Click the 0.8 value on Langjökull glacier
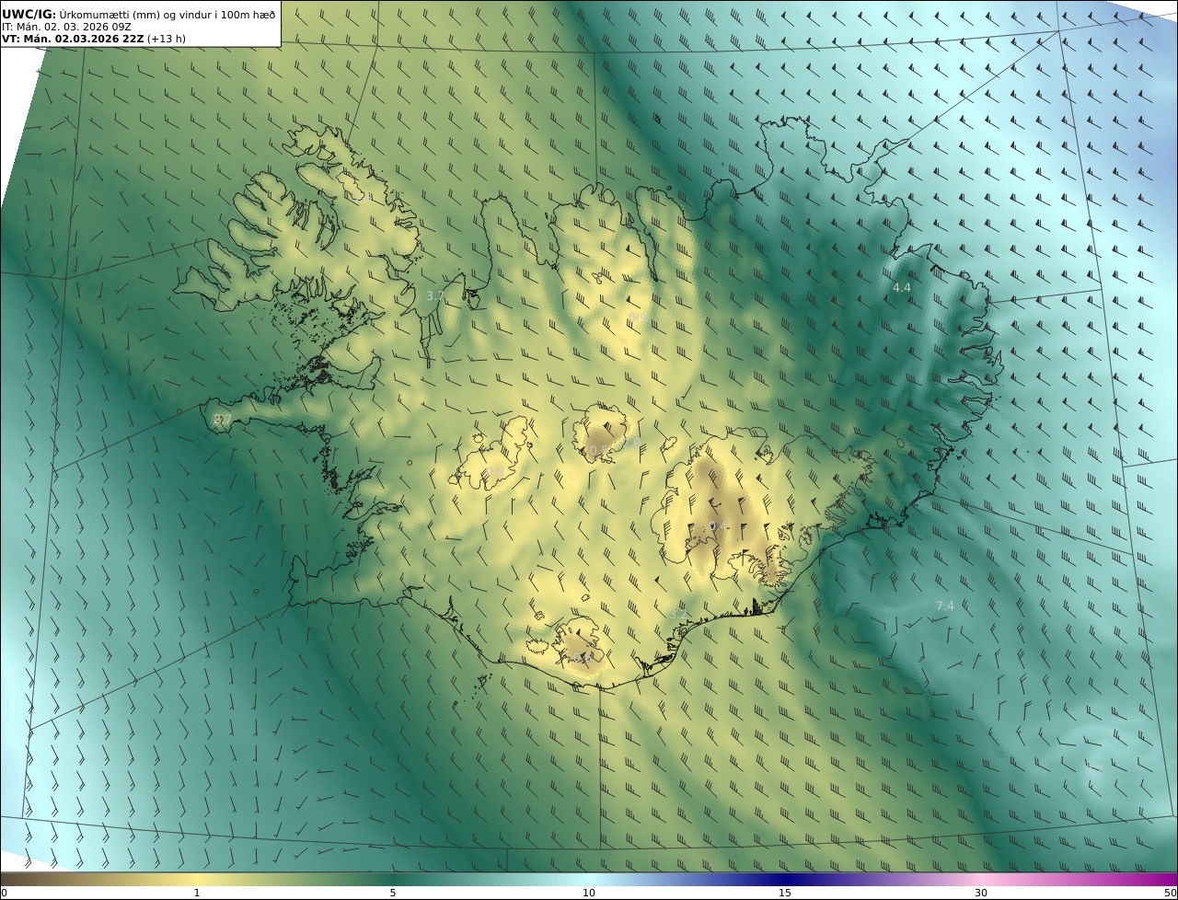The width and height of the screenshot is (1178, 900). 495,472
